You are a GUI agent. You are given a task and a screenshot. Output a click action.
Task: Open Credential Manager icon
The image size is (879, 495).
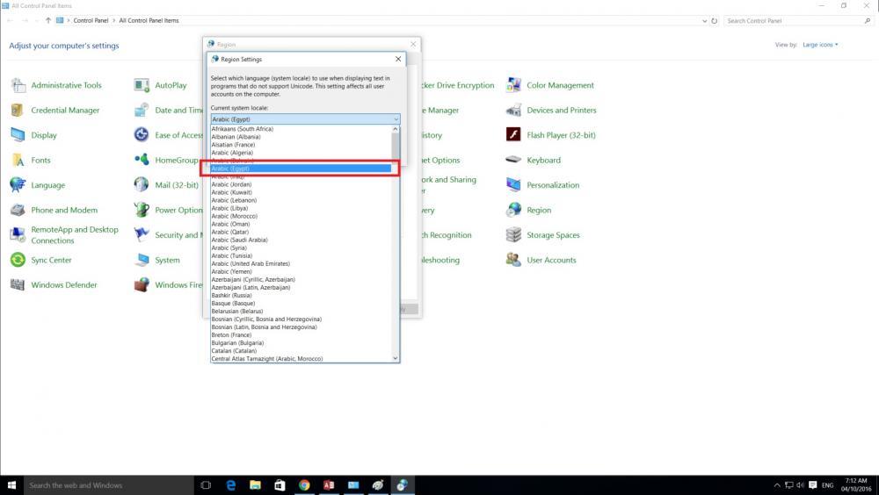[18, 111]
